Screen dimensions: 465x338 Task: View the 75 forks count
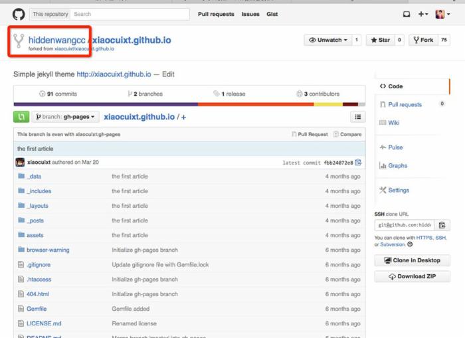click(444, 40)
